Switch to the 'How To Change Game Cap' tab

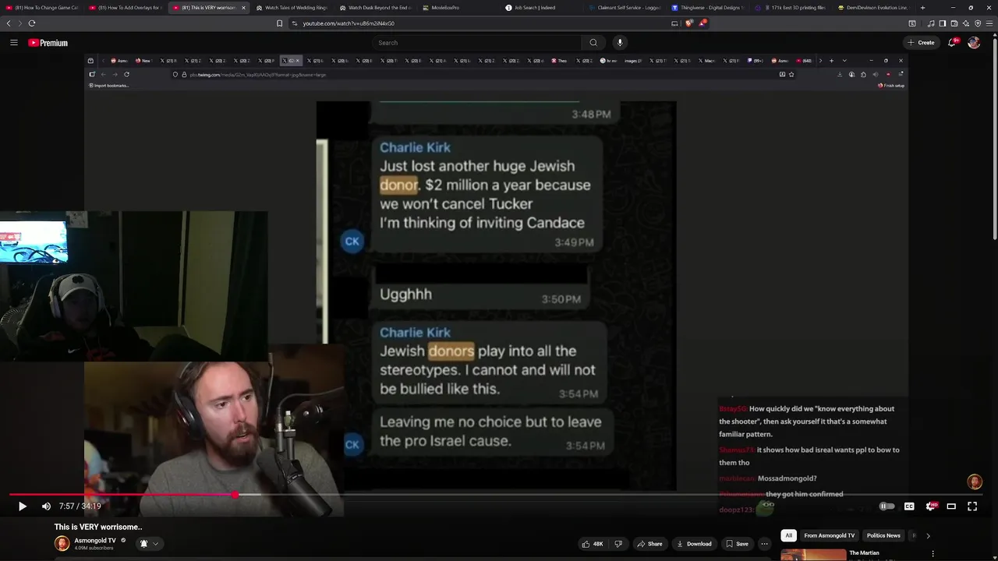[x=43, y=8]
